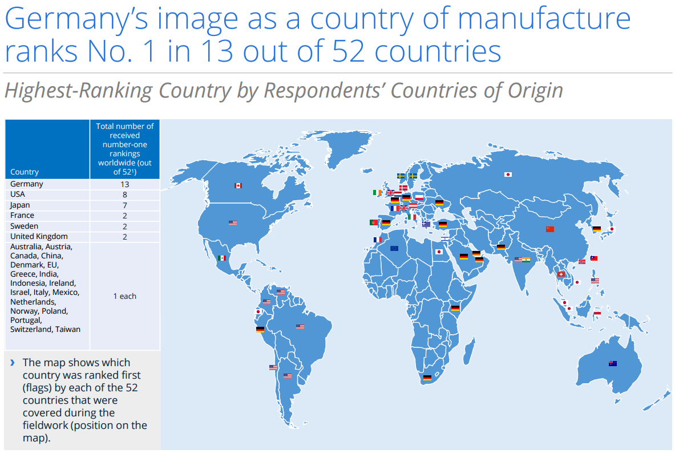Click the Israeli flag near the Mediterranean
The width and height of the screenshot is (675, 454).
(443, 238)
